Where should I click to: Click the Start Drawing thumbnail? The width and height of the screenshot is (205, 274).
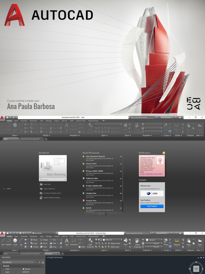[x=53, y=166]
